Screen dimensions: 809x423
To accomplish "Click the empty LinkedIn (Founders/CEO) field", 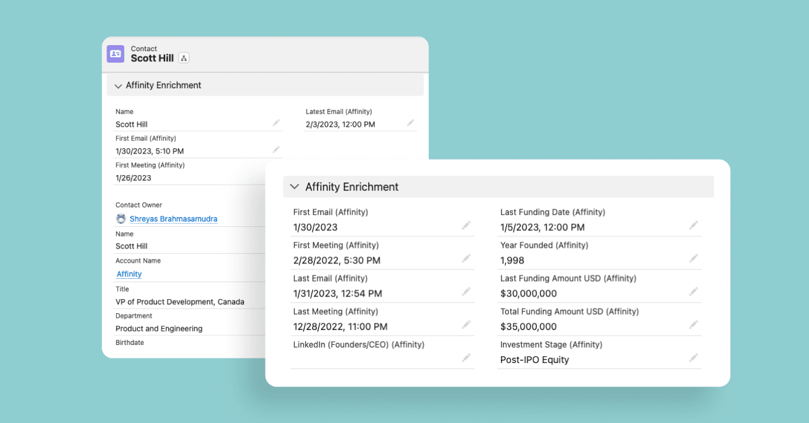I will pyautogui.click(x=382, y=360).
